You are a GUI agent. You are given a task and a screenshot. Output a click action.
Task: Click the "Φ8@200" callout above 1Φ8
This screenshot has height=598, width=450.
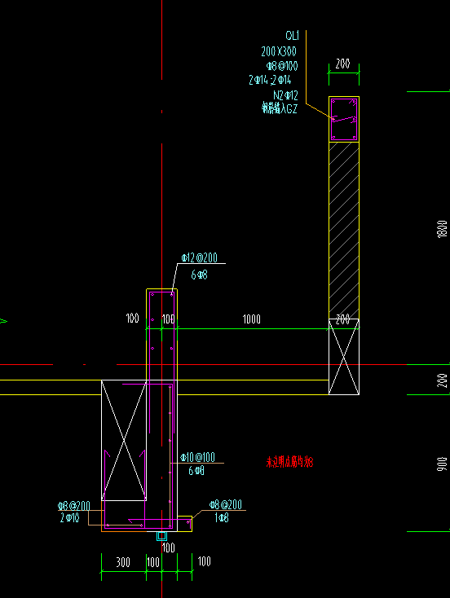(x=226, y=504)
